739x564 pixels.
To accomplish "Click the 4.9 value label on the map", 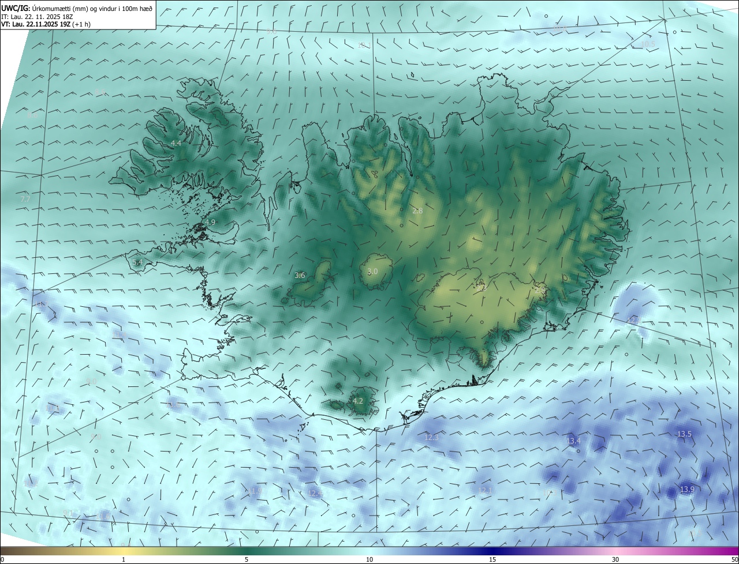I will coord(210,222).
